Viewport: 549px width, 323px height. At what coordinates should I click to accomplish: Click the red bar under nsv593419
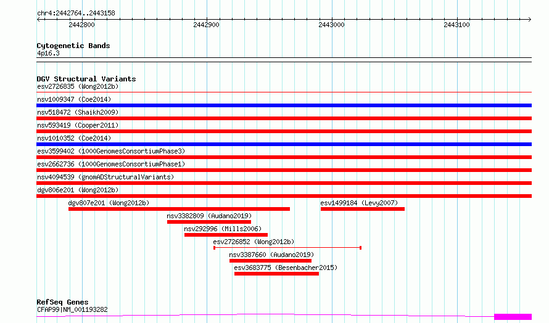pyautogui.click(x=284, y=131)
